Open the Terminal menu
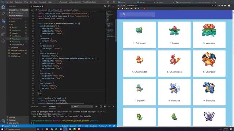The height and width of the screenshot is (131, 234). [x=42, y=2]
